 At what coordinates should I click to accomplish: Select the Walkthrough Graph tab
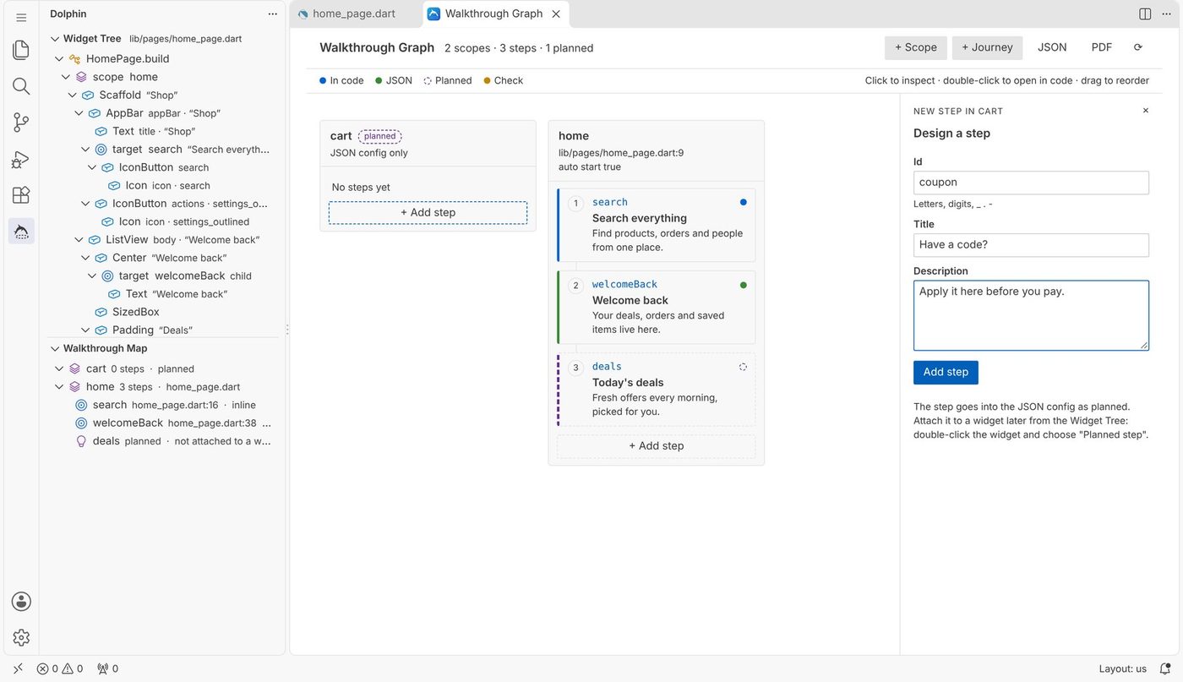point(494,14)
